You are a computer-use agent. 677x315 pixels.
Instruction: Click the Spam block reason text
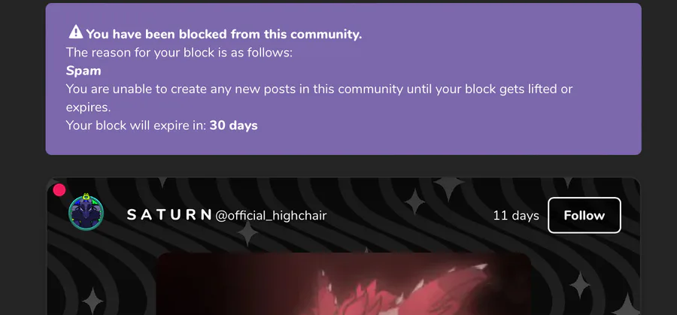point(83,71)
